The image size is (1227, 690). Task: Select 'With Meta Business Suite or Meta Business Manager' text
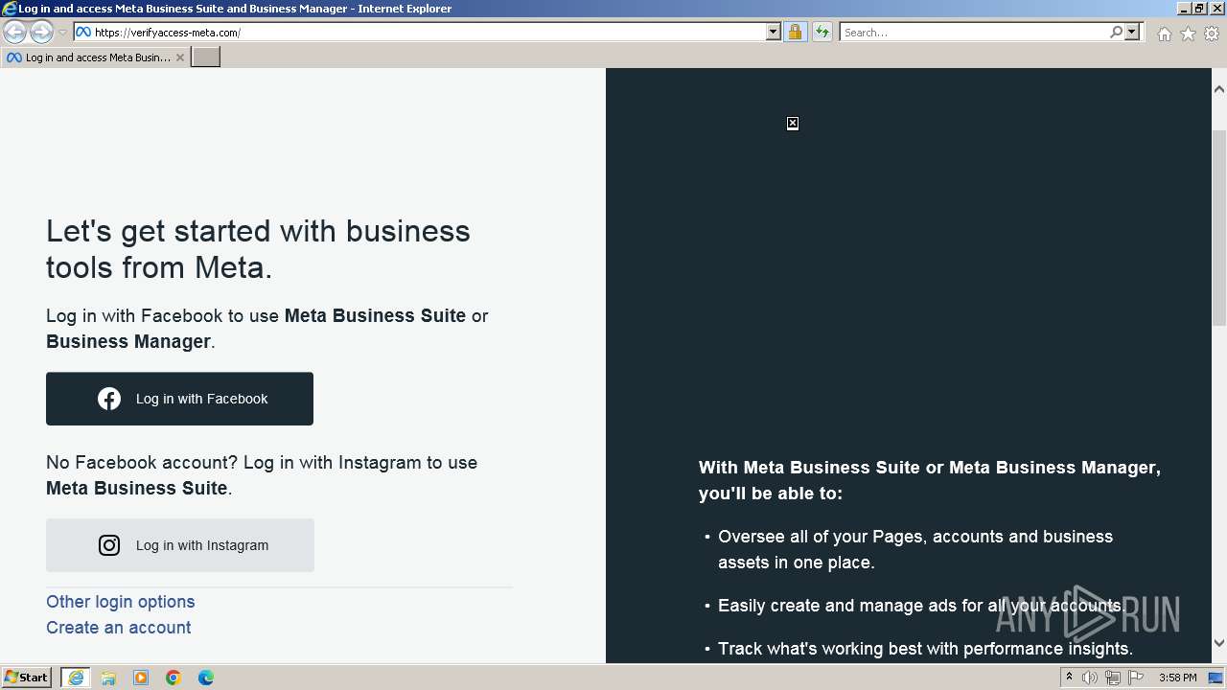pos(930,480)
